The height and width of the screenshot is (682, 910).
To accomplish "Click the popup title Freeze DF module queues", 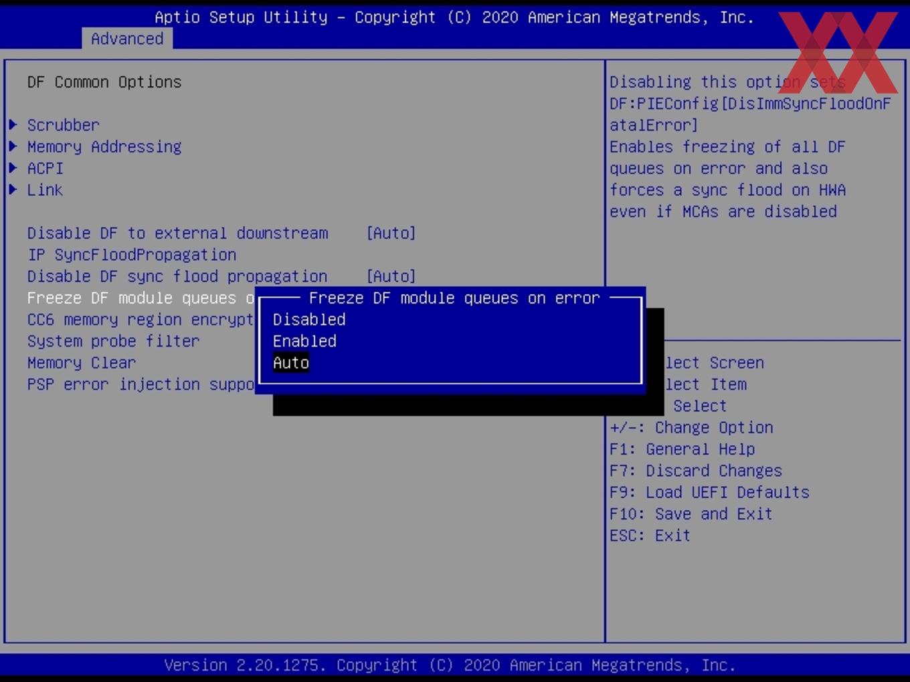I will pos(454,298).
